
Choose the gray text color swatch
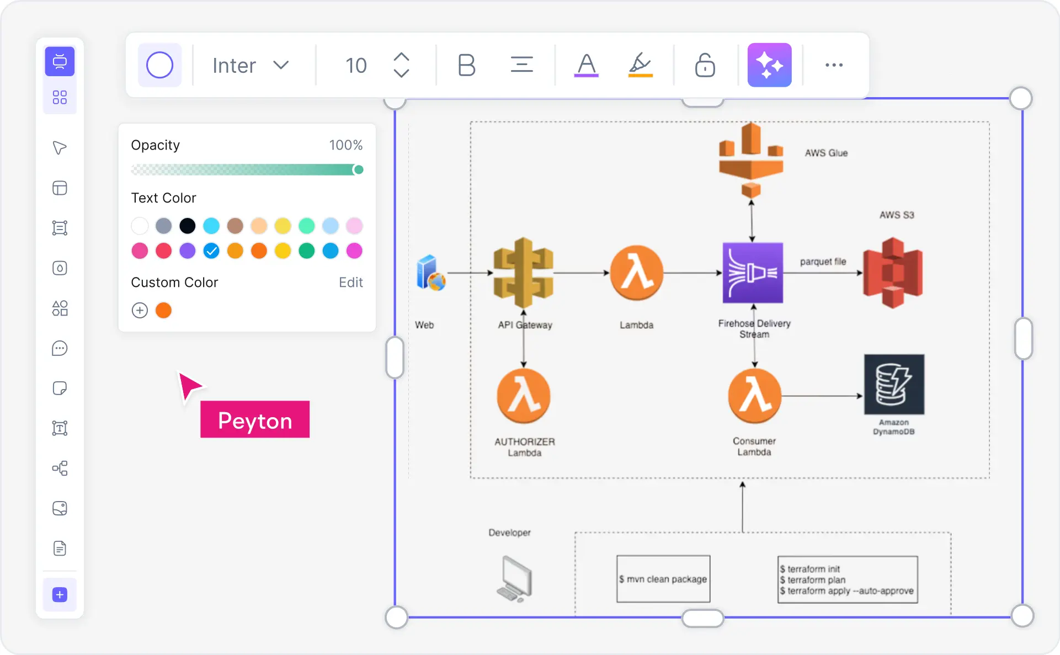163,226
